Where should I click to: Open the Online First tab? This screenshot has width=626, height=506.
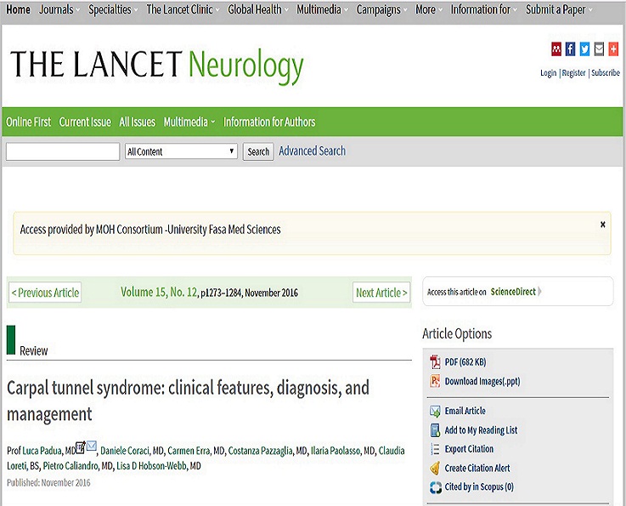(28, 122)
